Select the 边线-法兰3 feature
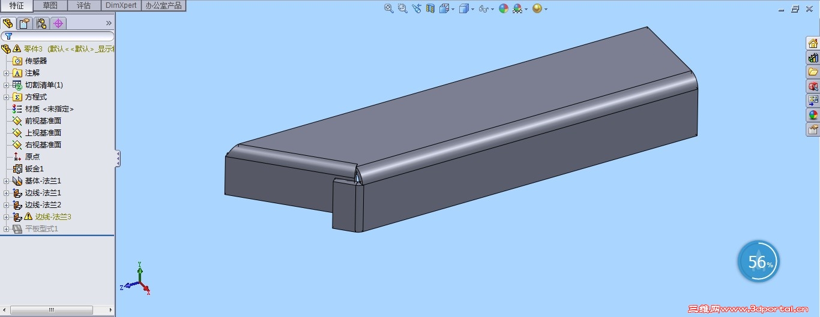 click(42, 216)
